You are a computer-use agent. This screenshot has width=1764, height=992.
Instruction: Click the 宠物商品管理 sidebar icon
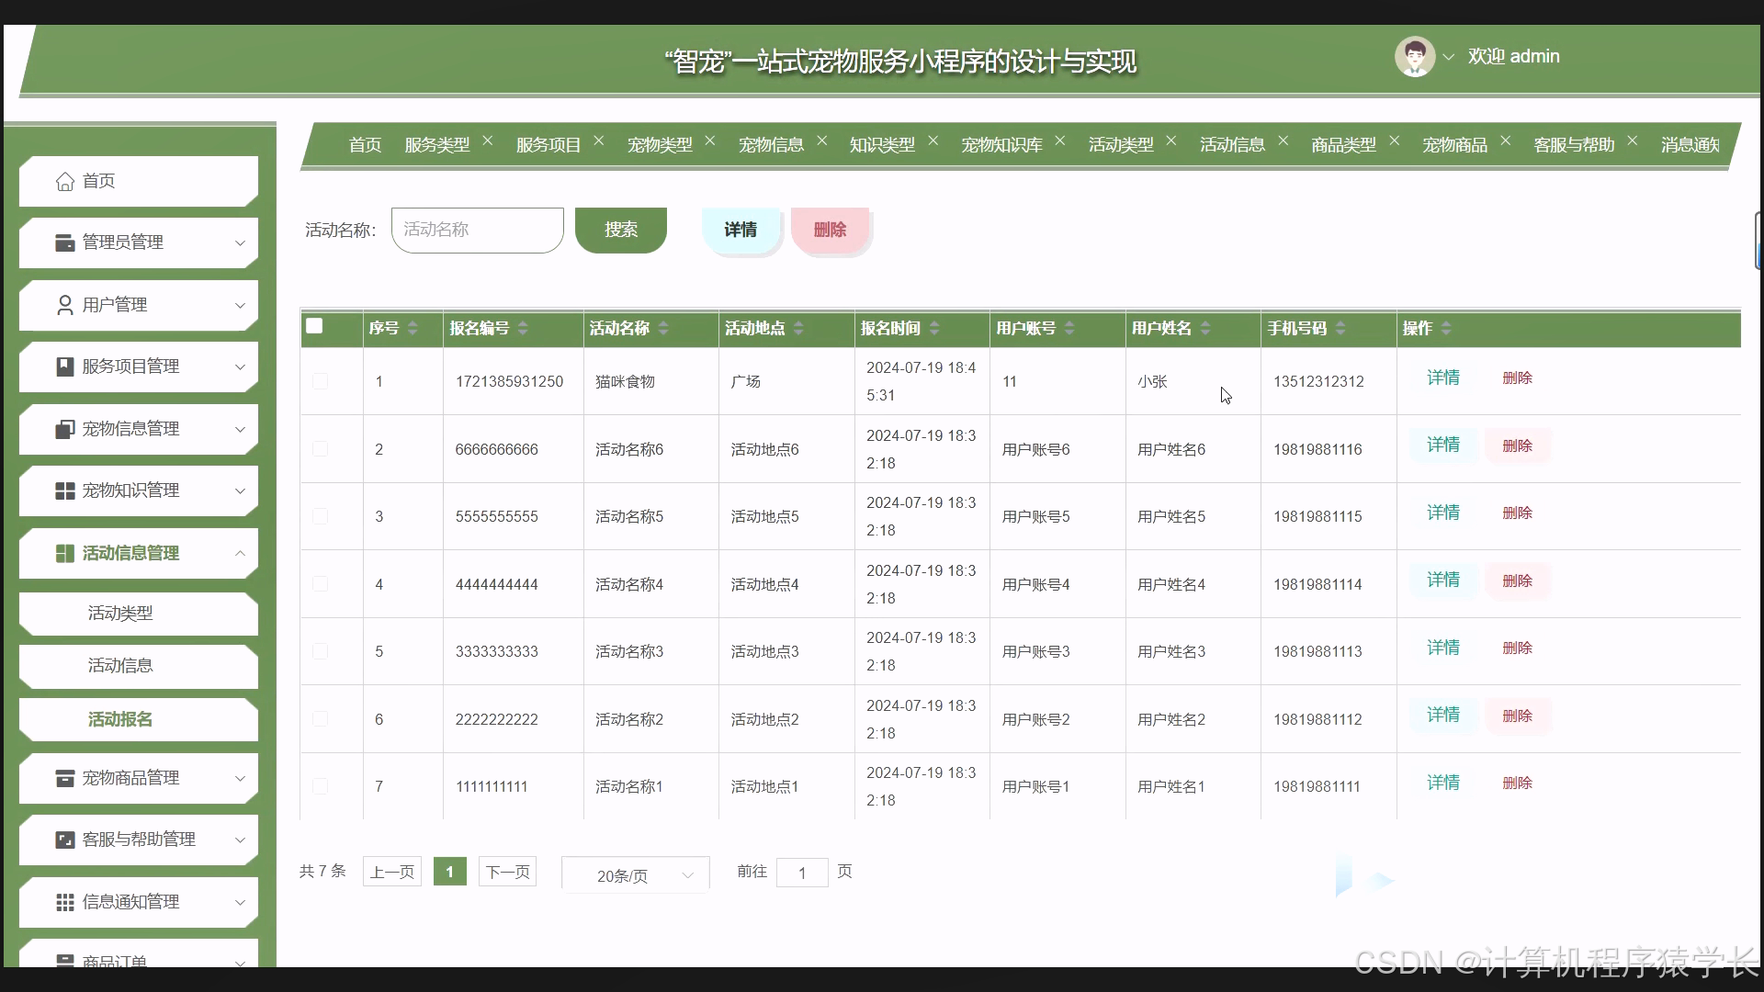[63, 777]
